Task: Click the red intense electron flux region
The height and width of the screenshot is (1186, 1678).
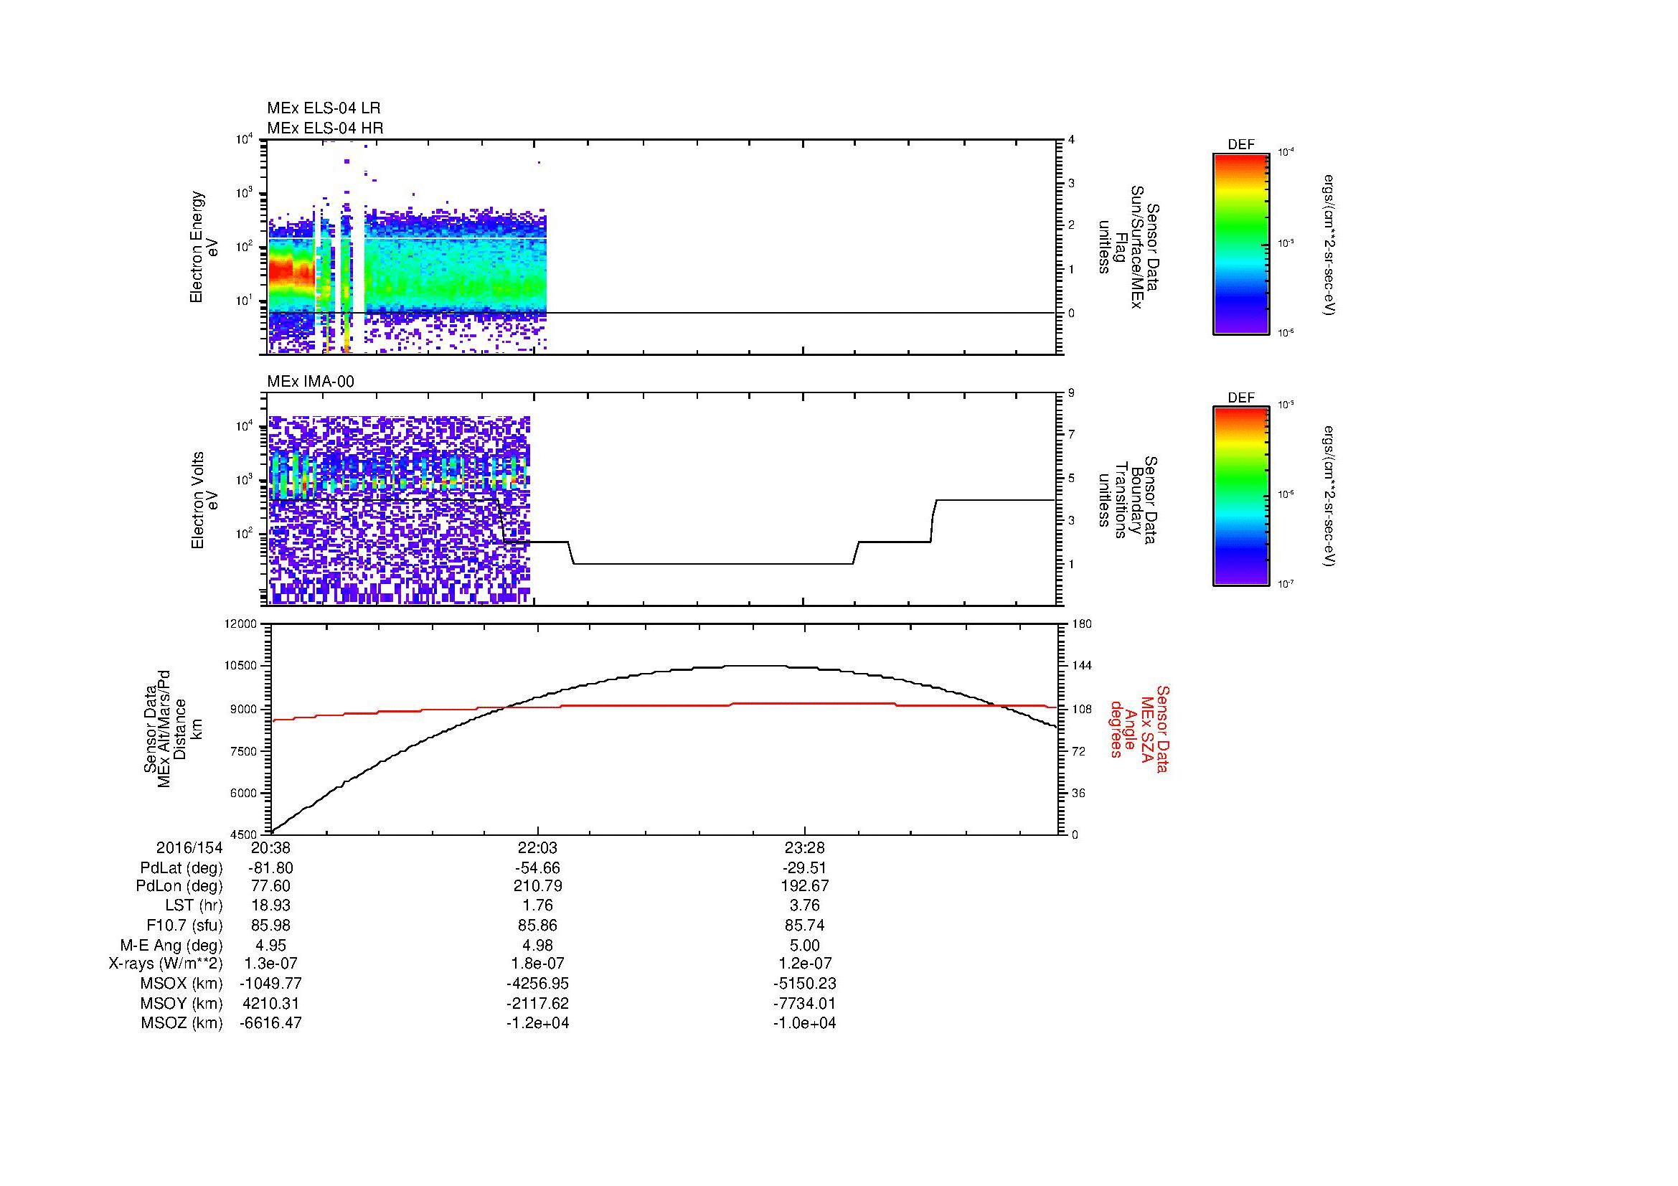Action: (x=291, y=273)
